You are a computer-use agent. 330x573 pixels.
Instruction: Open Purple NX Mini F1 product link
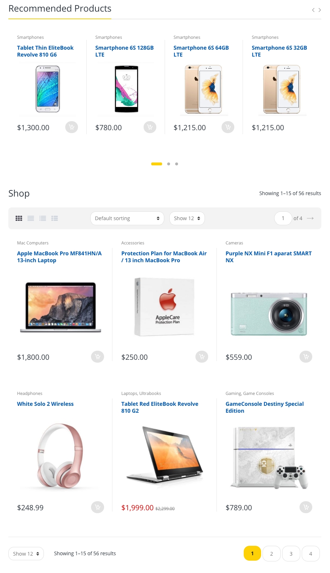tap(268, 257)
